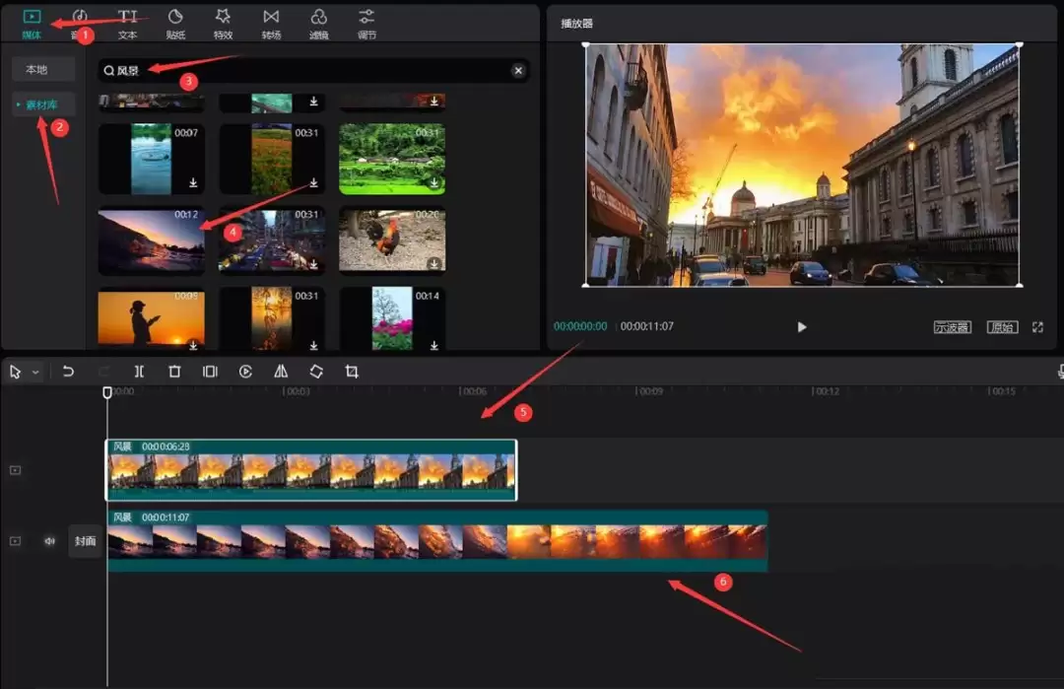Delete the selected clip

(174, 372)
